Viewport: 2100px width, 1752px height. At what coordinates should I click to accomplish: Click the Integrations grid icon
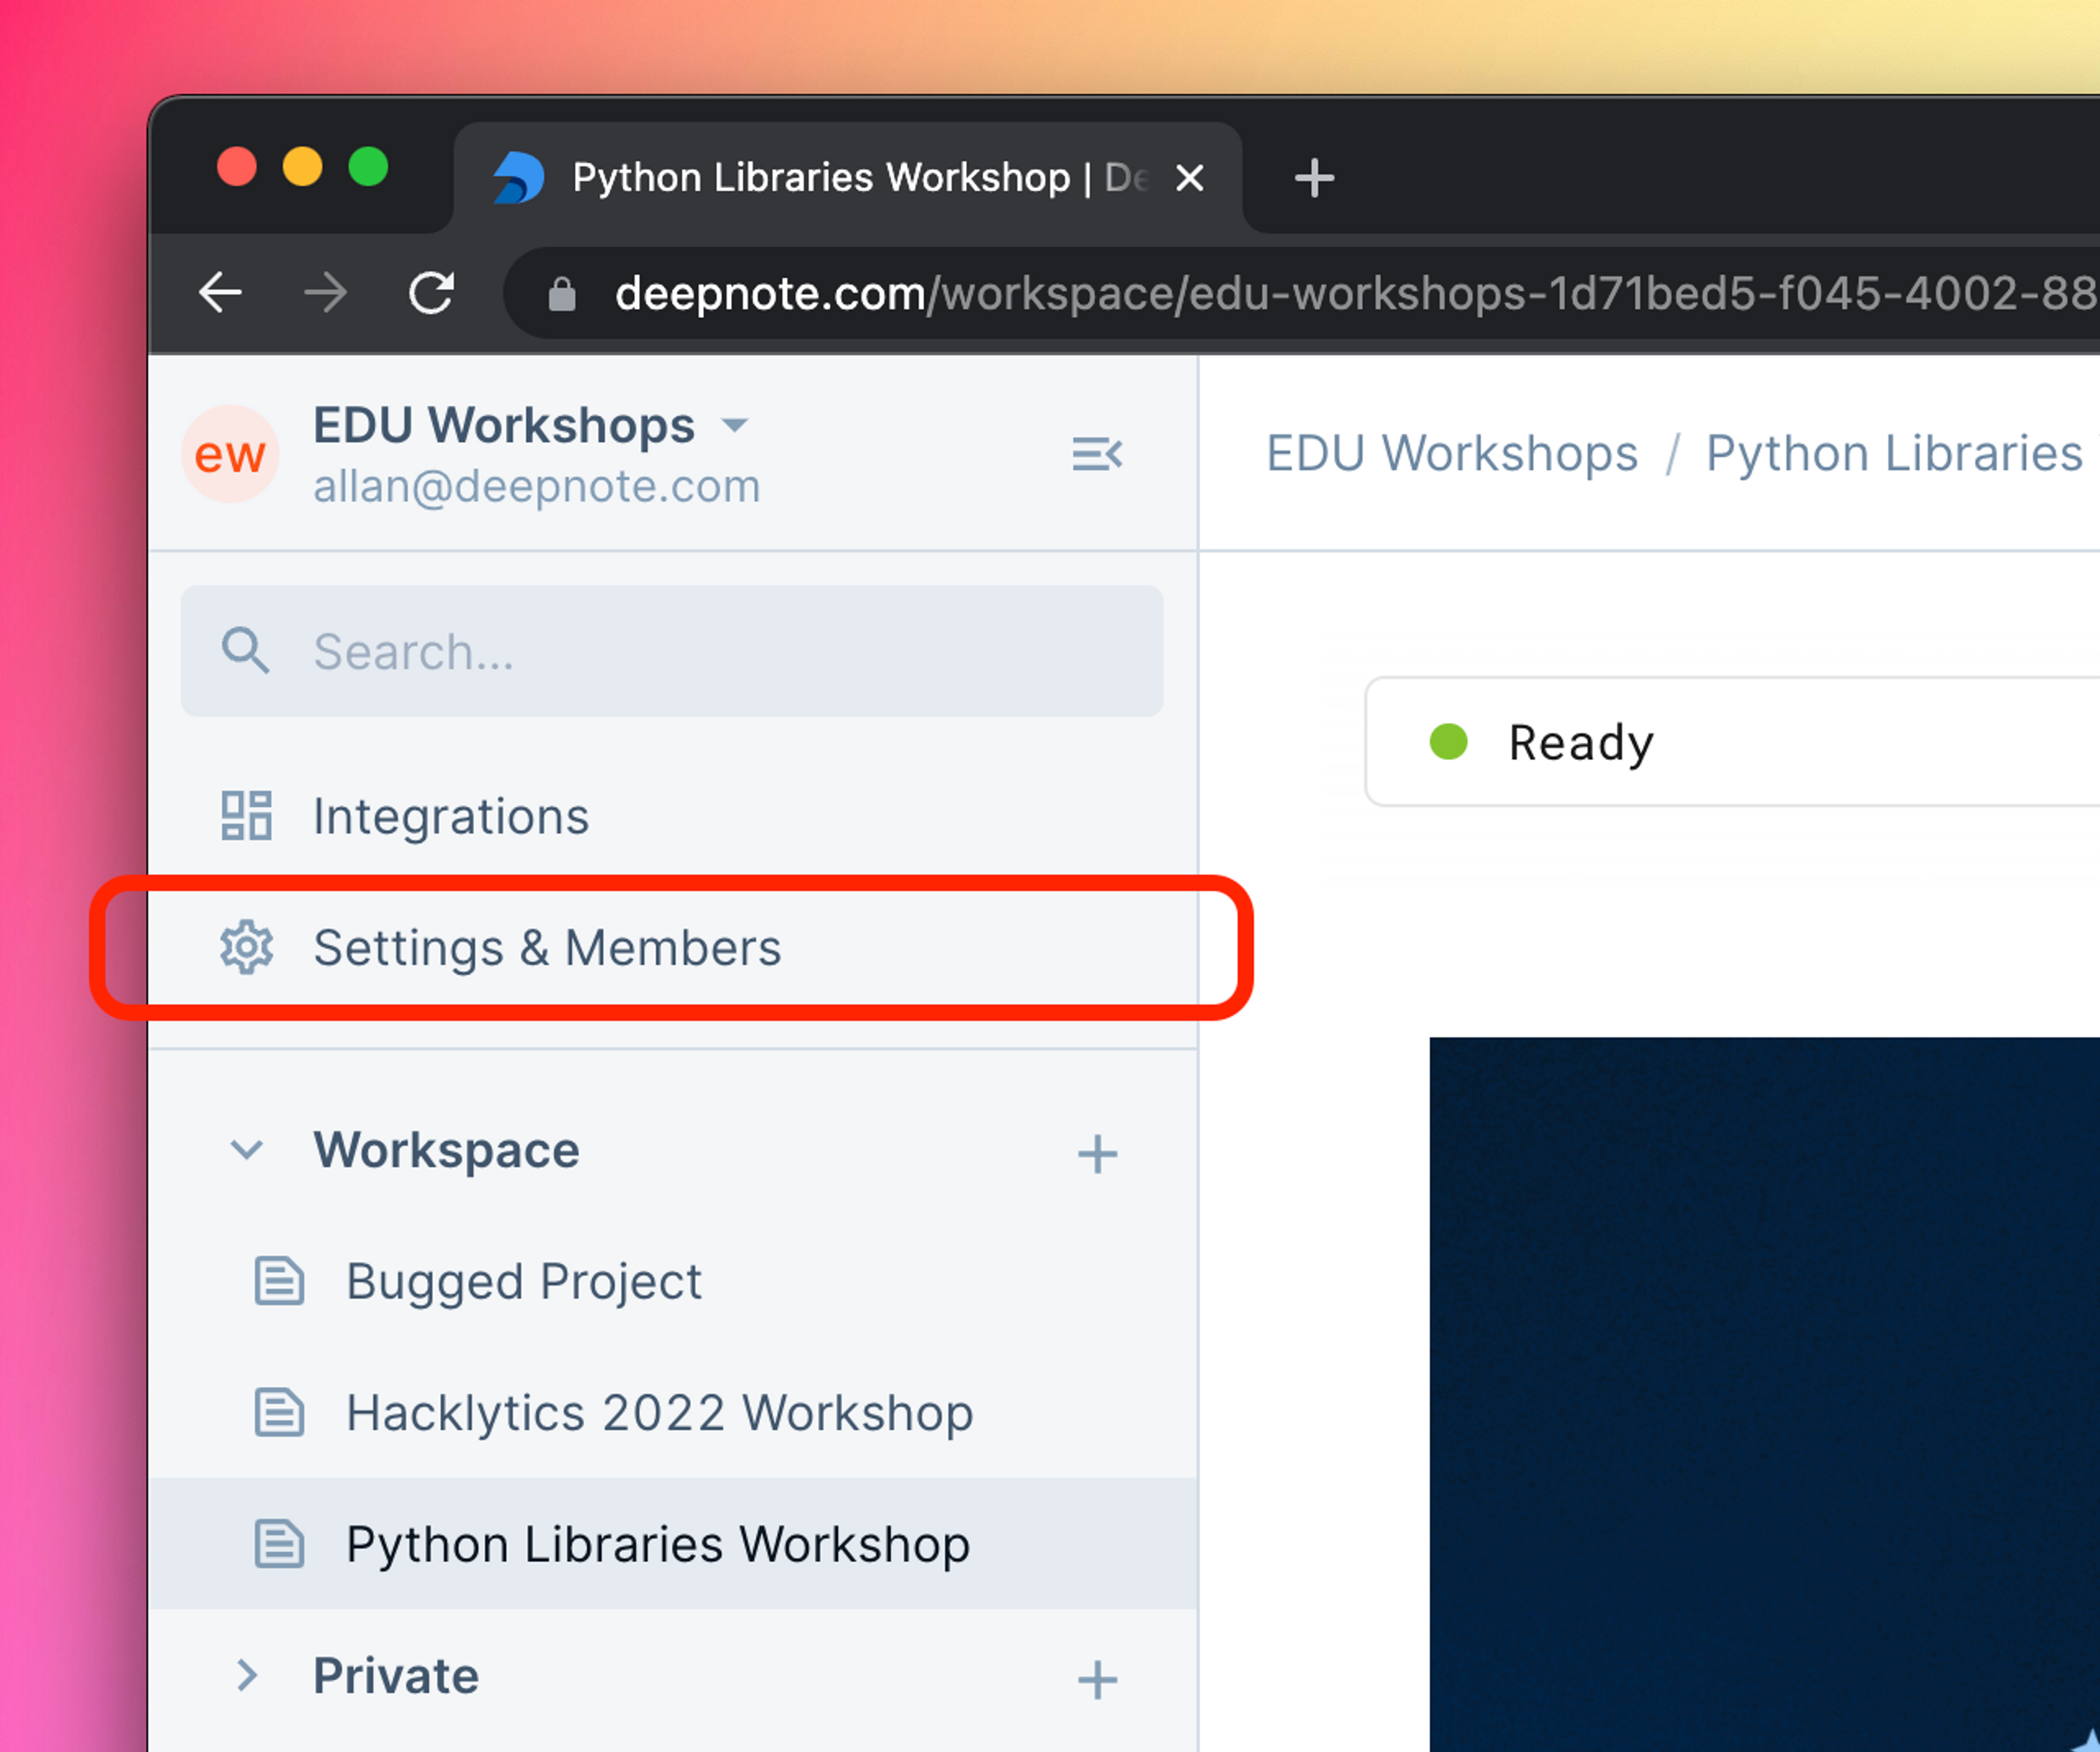(246, 815)
